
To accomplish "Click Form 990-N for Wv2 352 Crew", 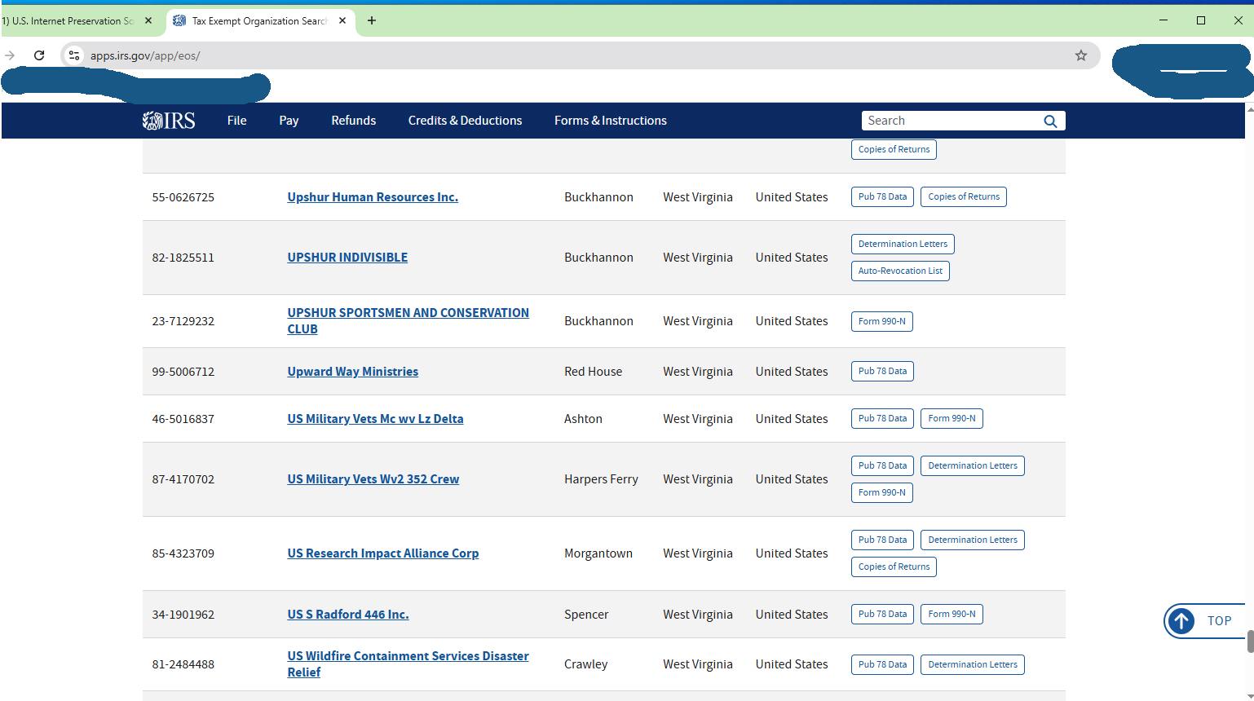I will (x=882, y=493).
